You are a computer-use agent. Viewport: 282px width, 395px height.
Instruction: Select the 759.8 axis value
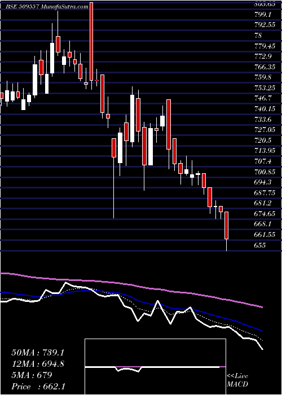coord(263,77)
